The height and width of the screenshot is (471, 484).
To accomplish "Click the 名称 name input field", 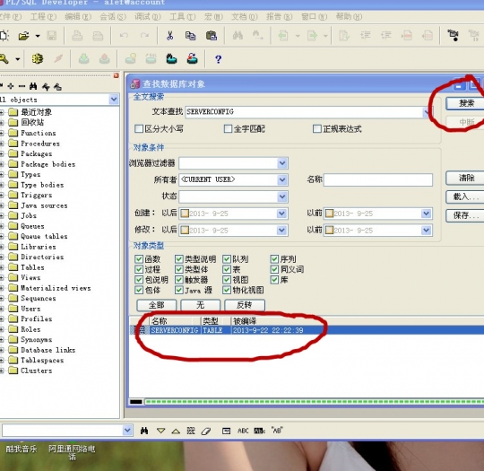I will point(378,179).
